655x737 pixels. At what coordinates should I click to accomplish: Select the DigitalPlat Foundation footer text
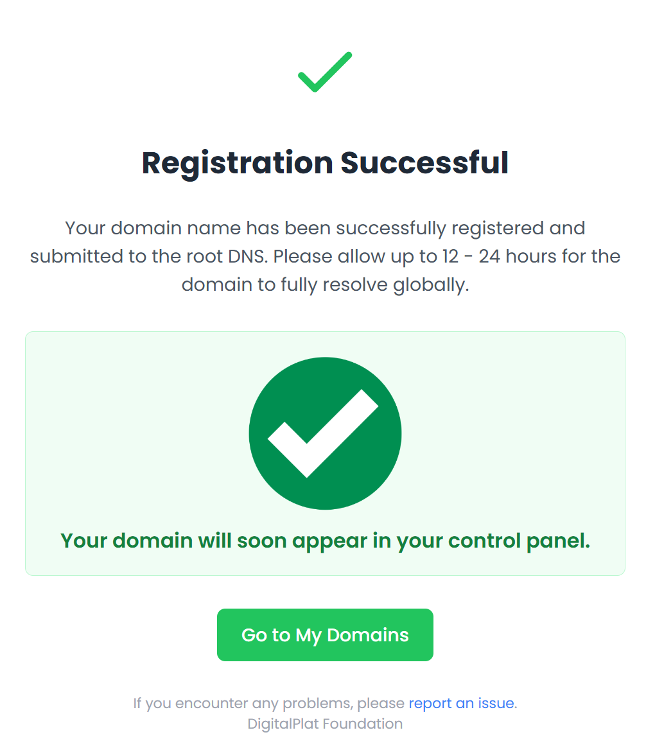[325, 724]
